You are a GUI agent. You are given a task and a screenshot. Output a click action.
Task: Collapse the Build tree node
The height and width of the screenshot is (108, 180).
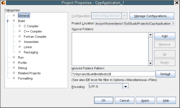tap(8, 21)
